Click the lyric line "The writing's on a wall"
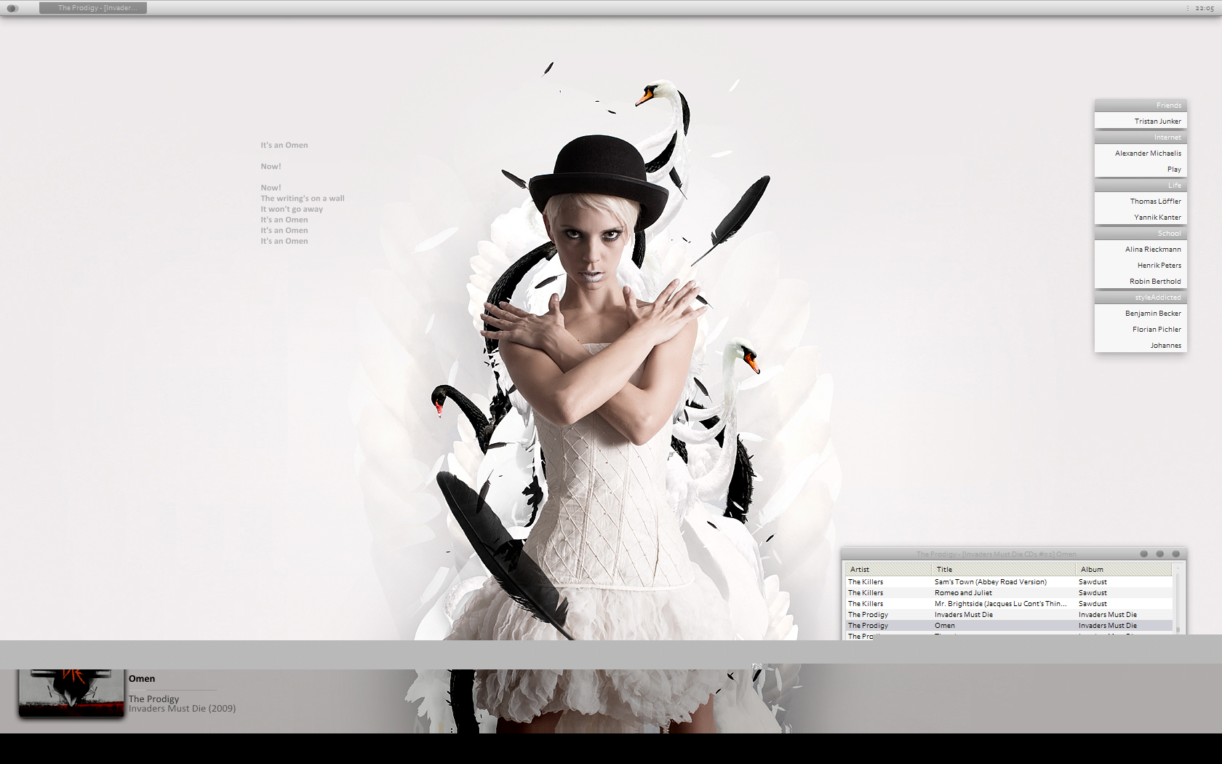1222x764 pixels. click(x=303, y=199)
